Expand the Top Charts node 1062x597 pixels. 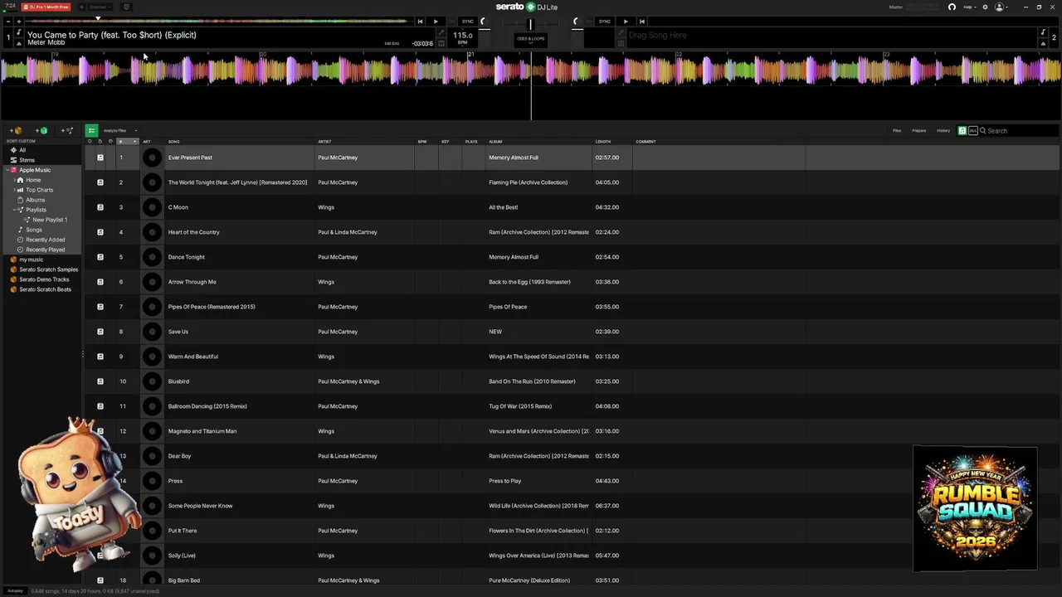click(x=13, y=190)
